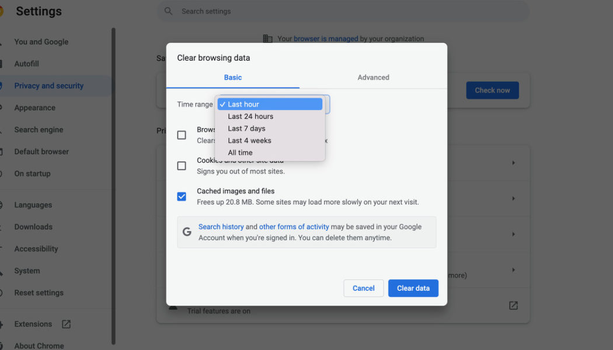Open Extensions via its external link icon
Viewport: 613px width, 350px height.
coord(65,323)
